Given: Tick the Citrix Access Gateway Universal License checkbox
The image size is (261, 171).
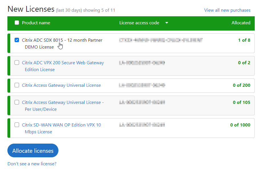Looking at the screenshot, I should point(17,85).
